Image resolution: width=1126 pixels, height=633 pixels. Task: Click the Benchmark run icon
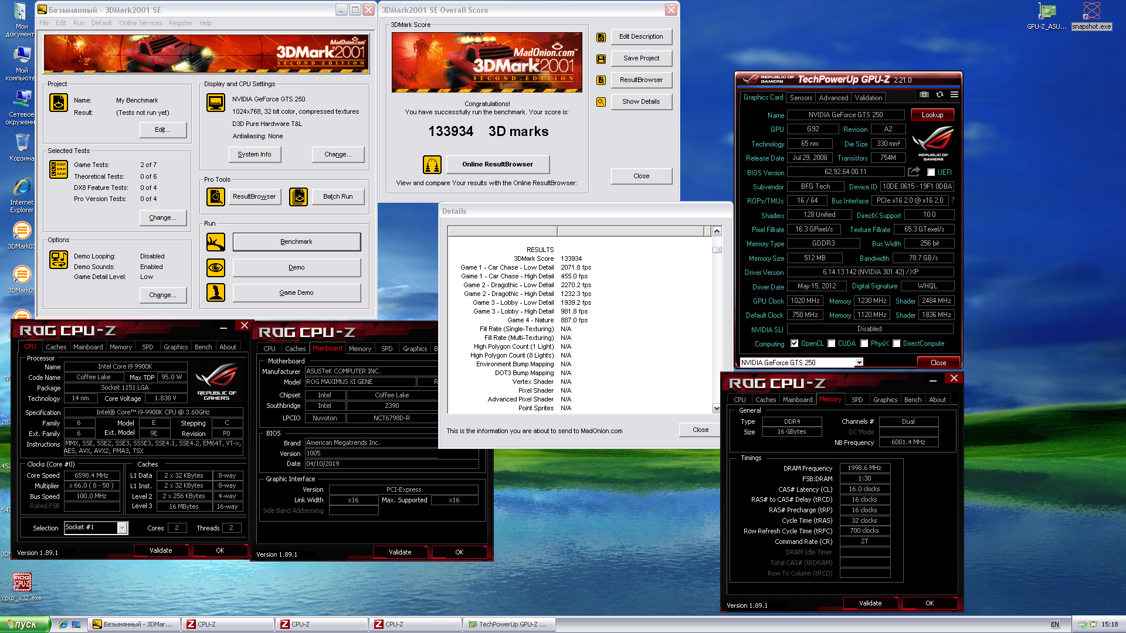(216, 241)
